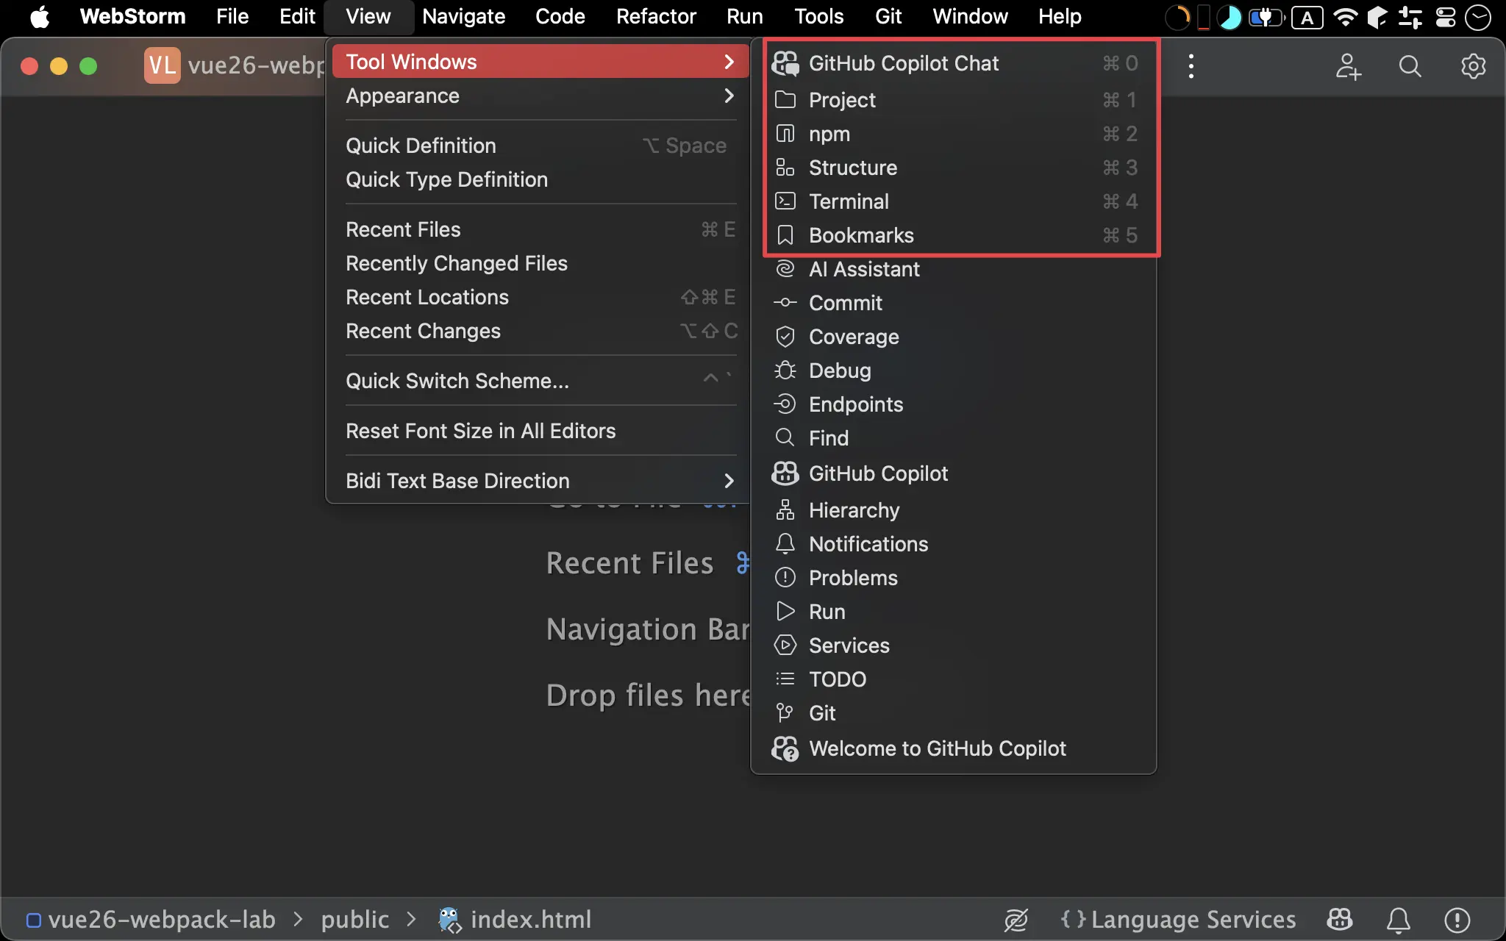Open Language Services status widget

click(1178, 920)
